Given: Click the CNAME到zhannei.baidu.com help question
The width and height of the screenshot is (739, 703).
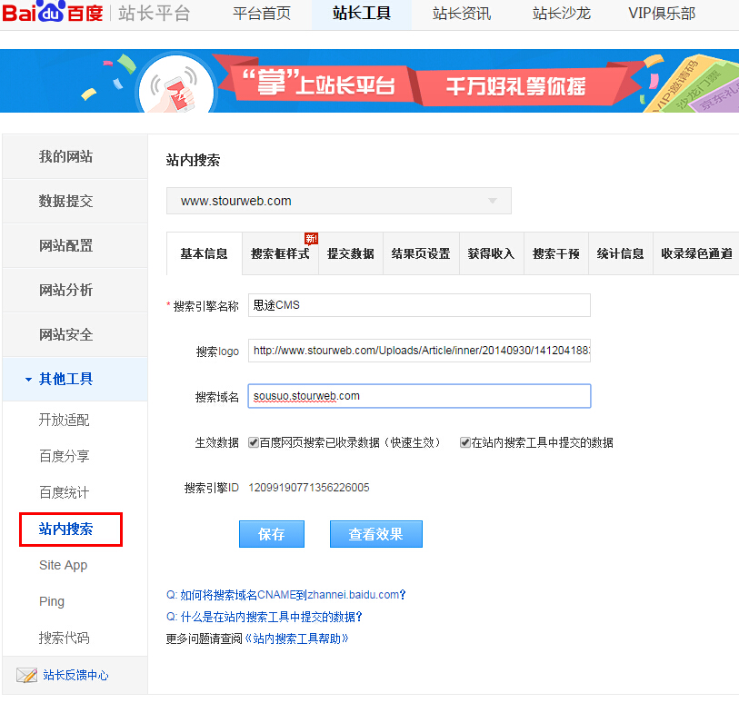Looking at the screenshot, I should point(285,595).
